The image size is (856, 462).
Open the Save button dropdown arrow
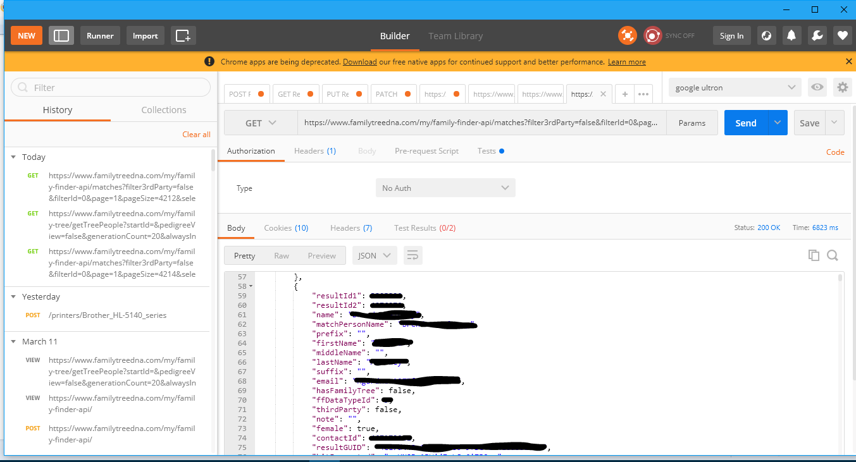(834, 123)
